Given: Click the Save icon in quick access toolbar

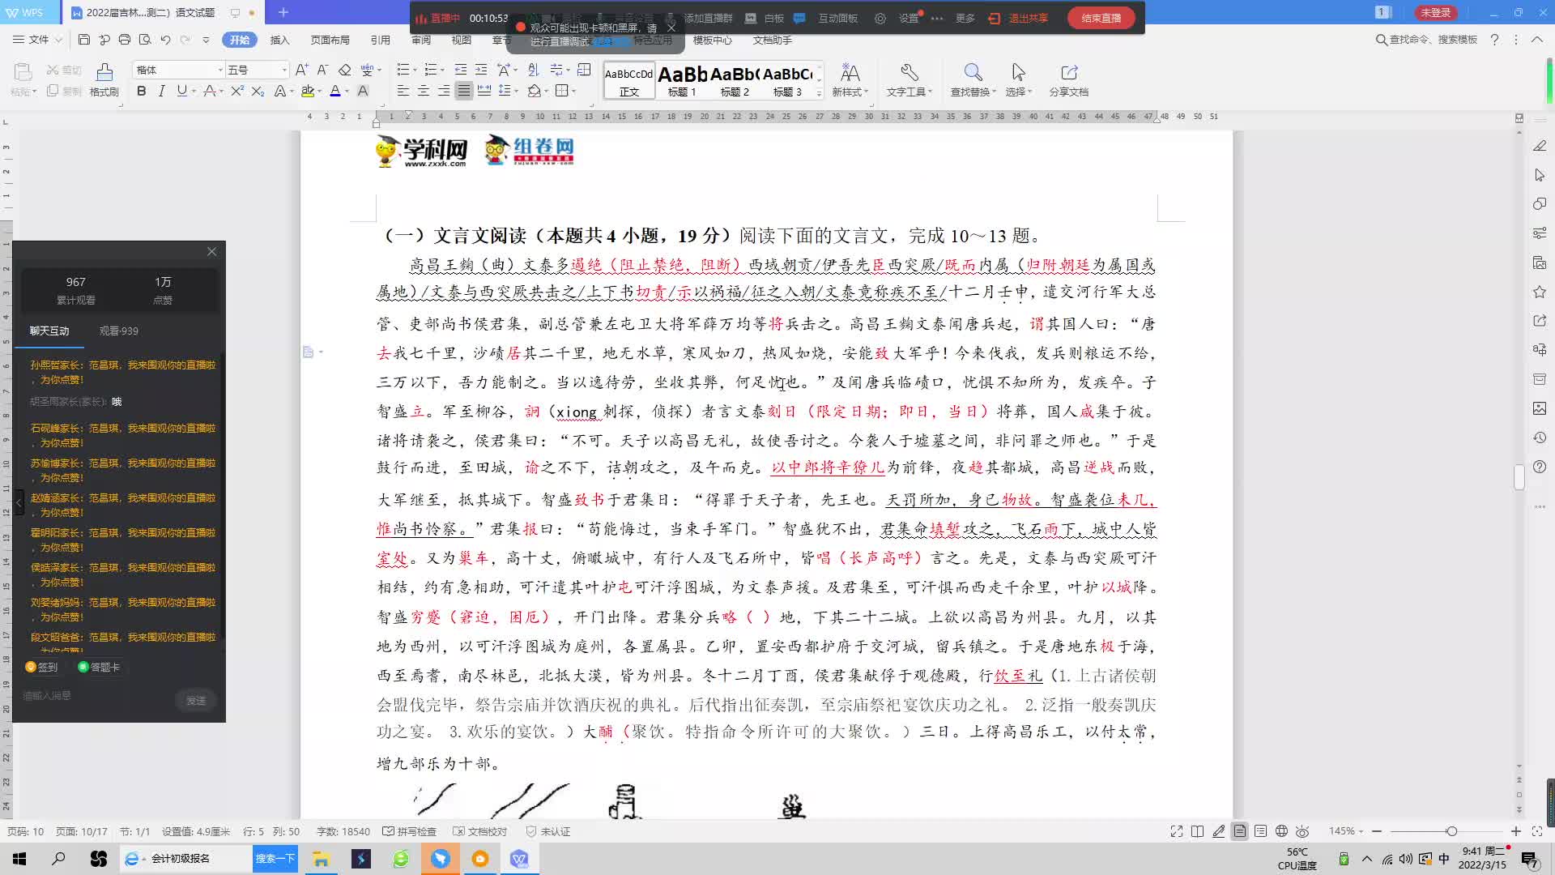Looking at the screenshot, I should (x=84, y=40).
